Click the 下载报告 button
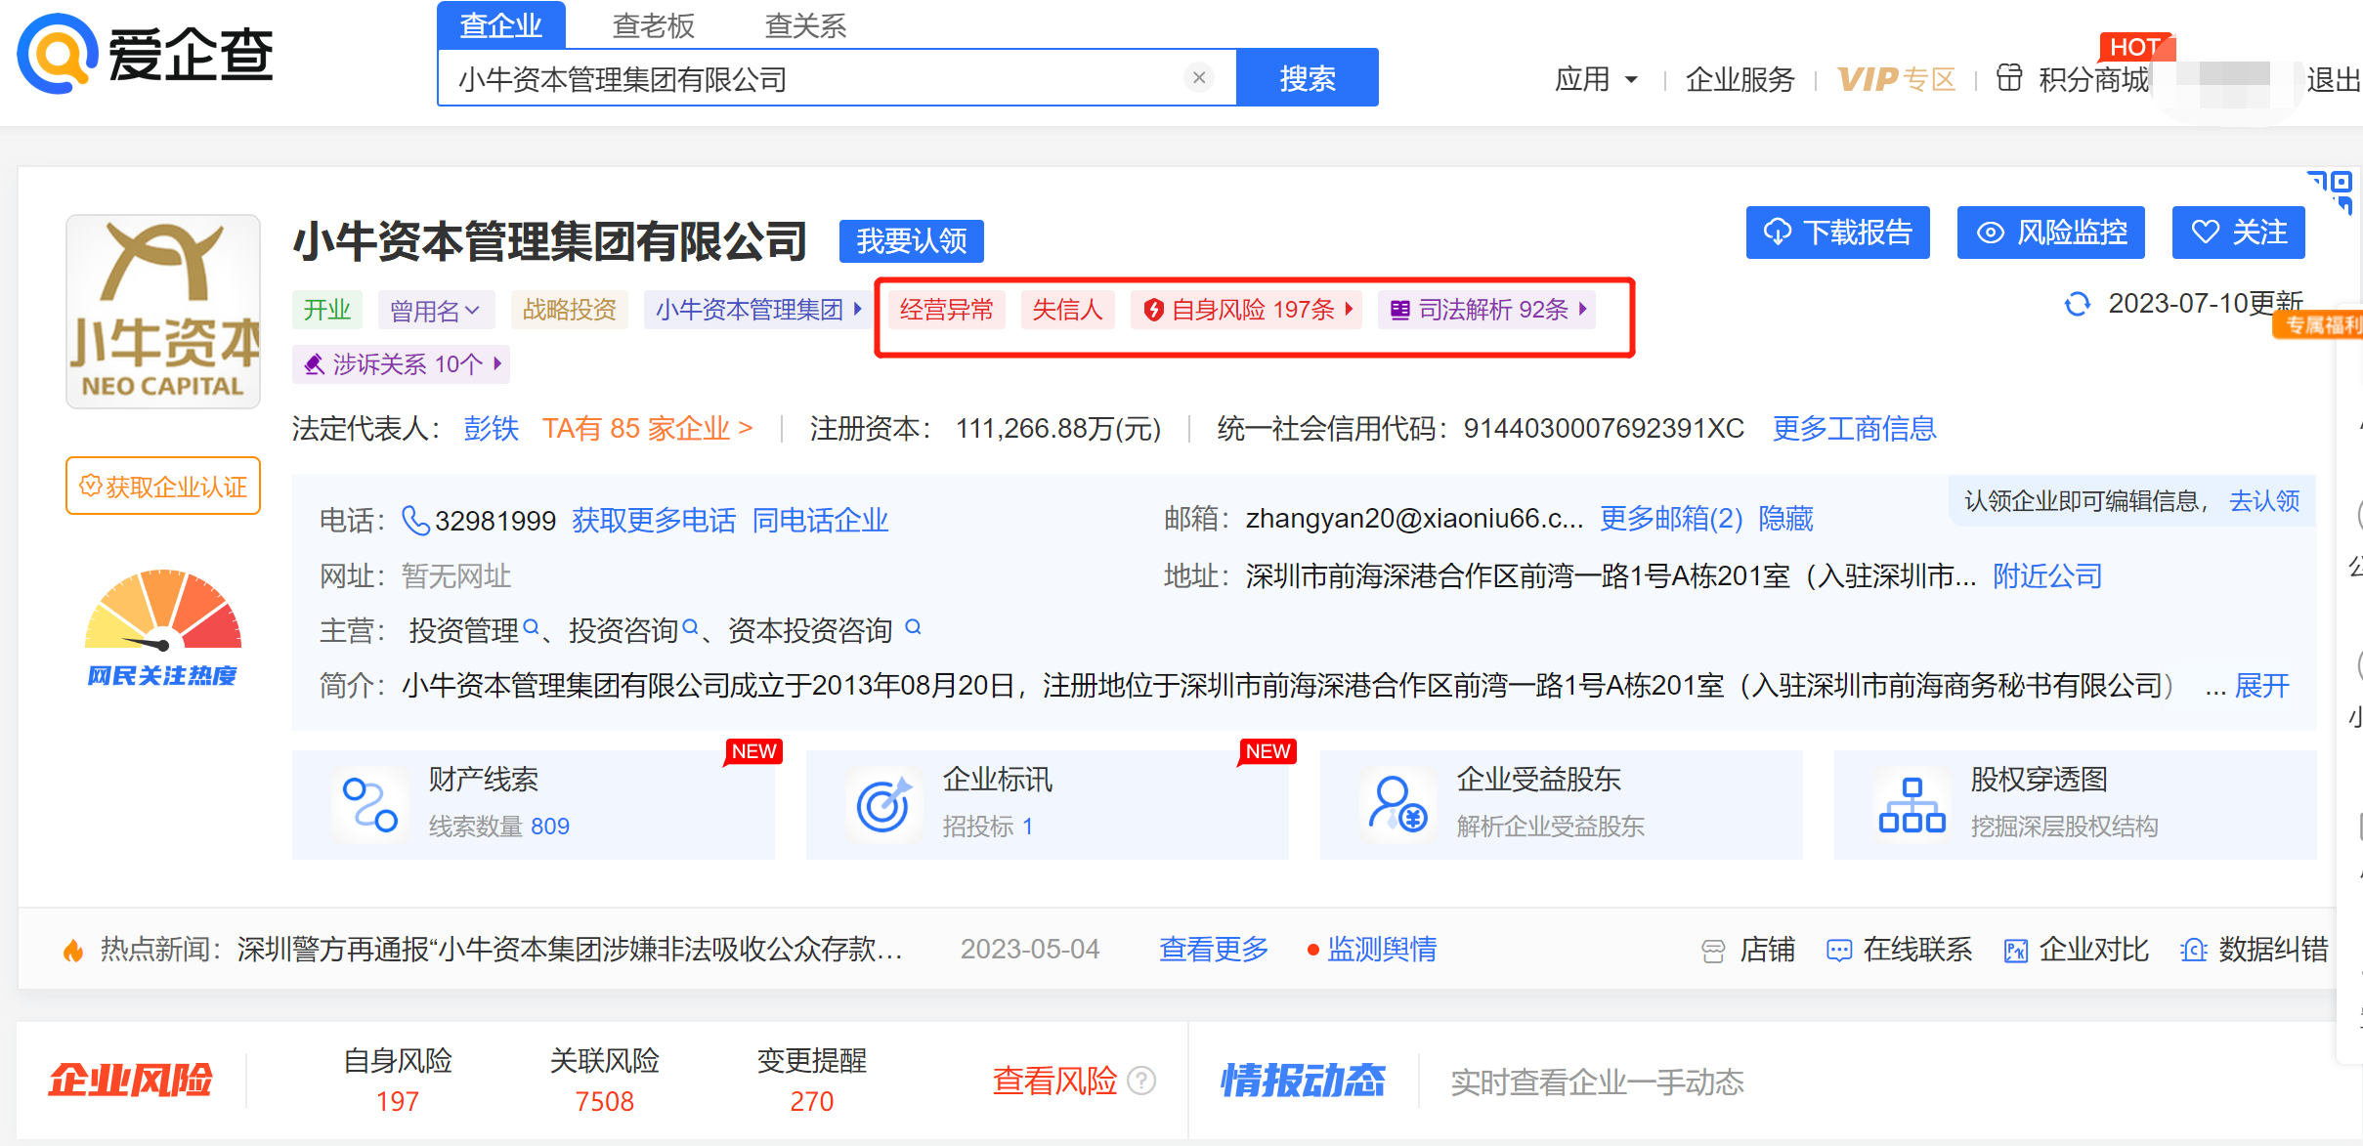The width and height of the screenshot is (2363, 1146). point(1837,233)
